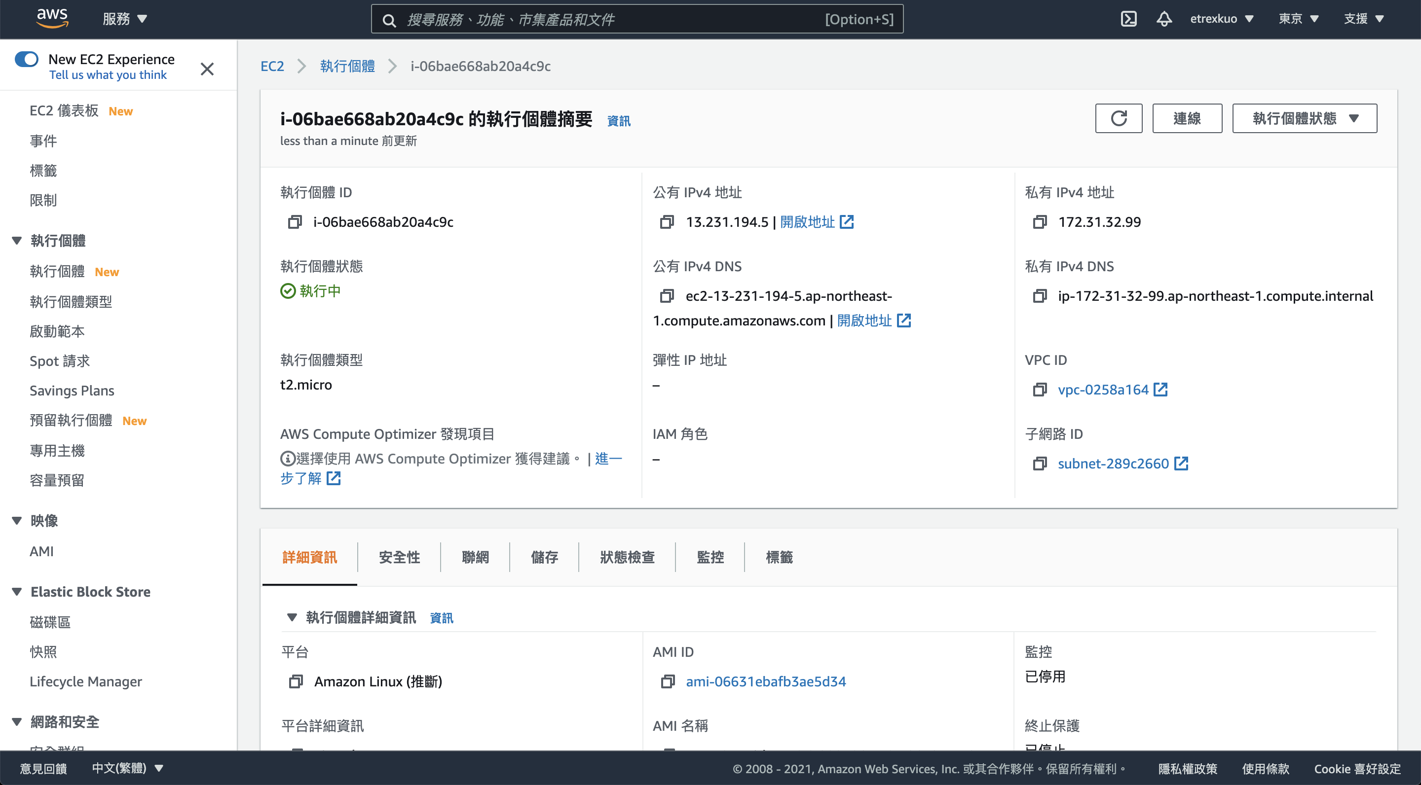Click external link icon next to vpc-0258a164

(x=1160, y=389)
